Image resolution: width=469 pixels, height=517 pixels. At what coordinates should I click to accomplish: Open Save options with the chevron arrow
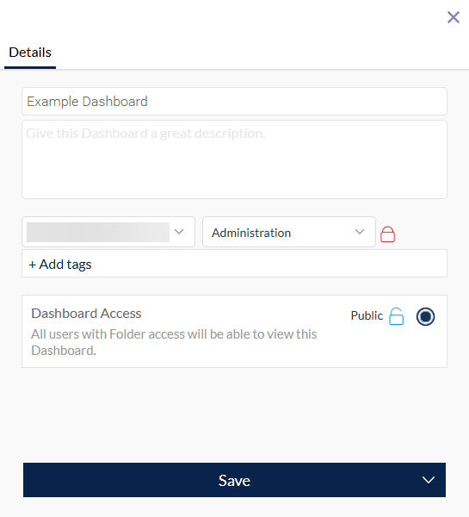tap(429, 480)
